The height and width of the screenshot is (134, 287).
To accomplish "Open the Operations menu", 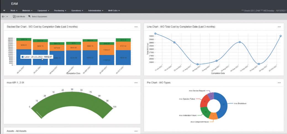I will (77, 10).
